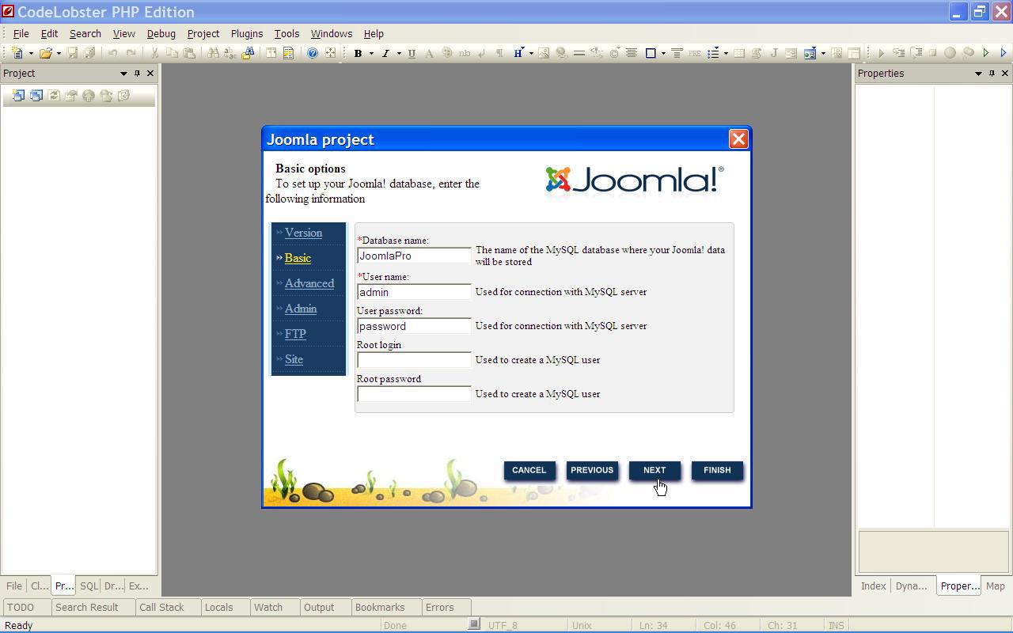Go to the FTP step link

295,334
